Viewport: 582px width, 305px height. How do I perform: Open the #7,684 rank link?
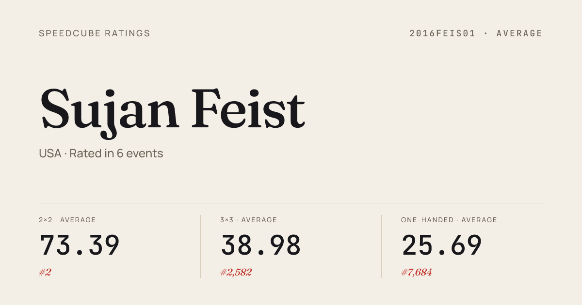pos(417,272)
